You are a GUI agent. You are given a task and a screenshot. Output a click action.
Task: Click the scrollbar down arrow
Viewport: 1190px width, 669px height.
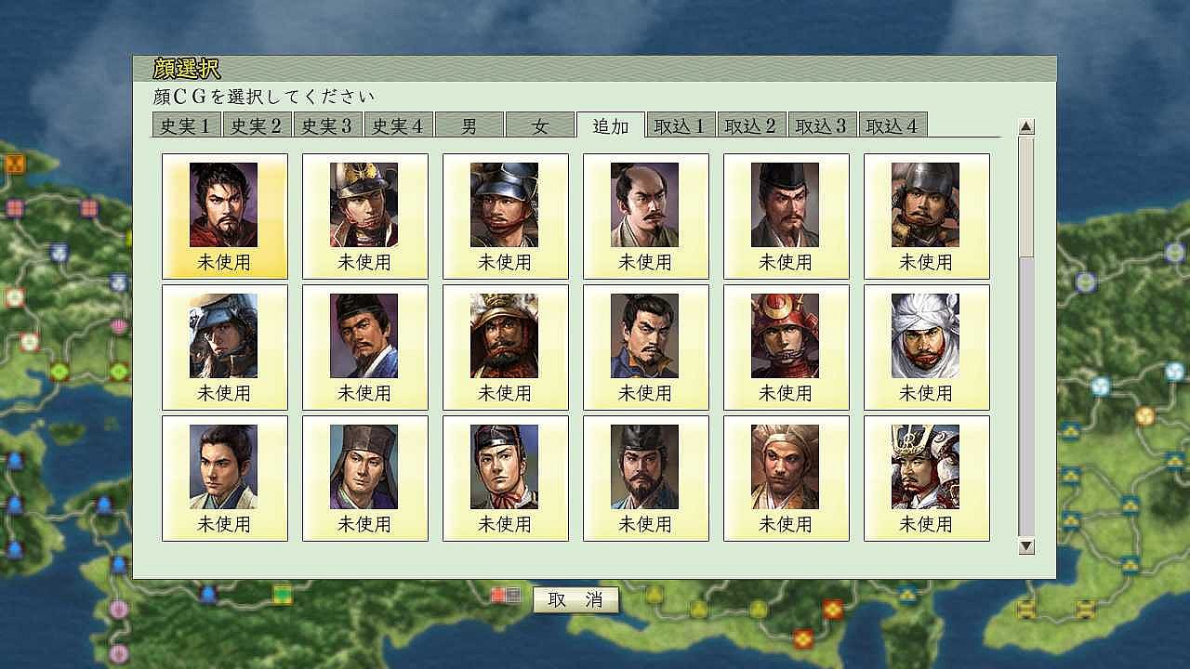[1026, 546]
